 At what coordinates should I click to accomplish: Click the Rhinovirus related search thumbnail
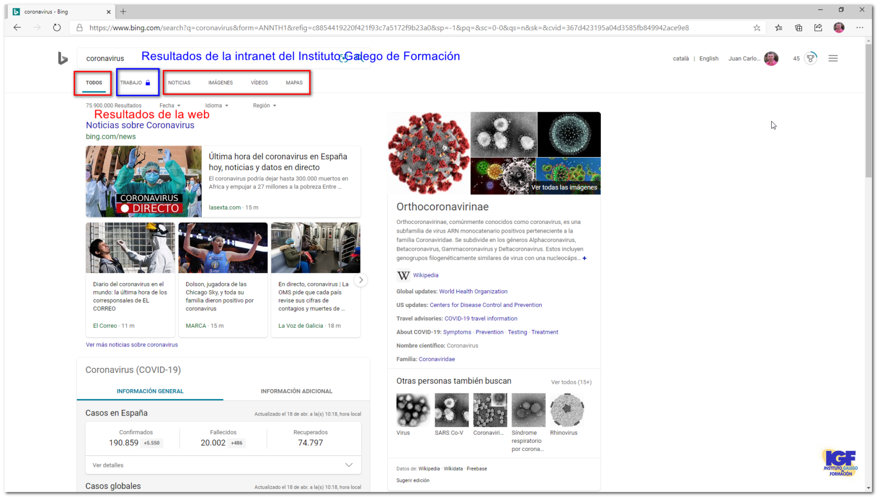(567, 410)
